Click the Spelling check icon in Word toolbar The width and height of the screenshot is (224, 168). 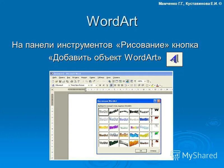click(x=79, y=81)
